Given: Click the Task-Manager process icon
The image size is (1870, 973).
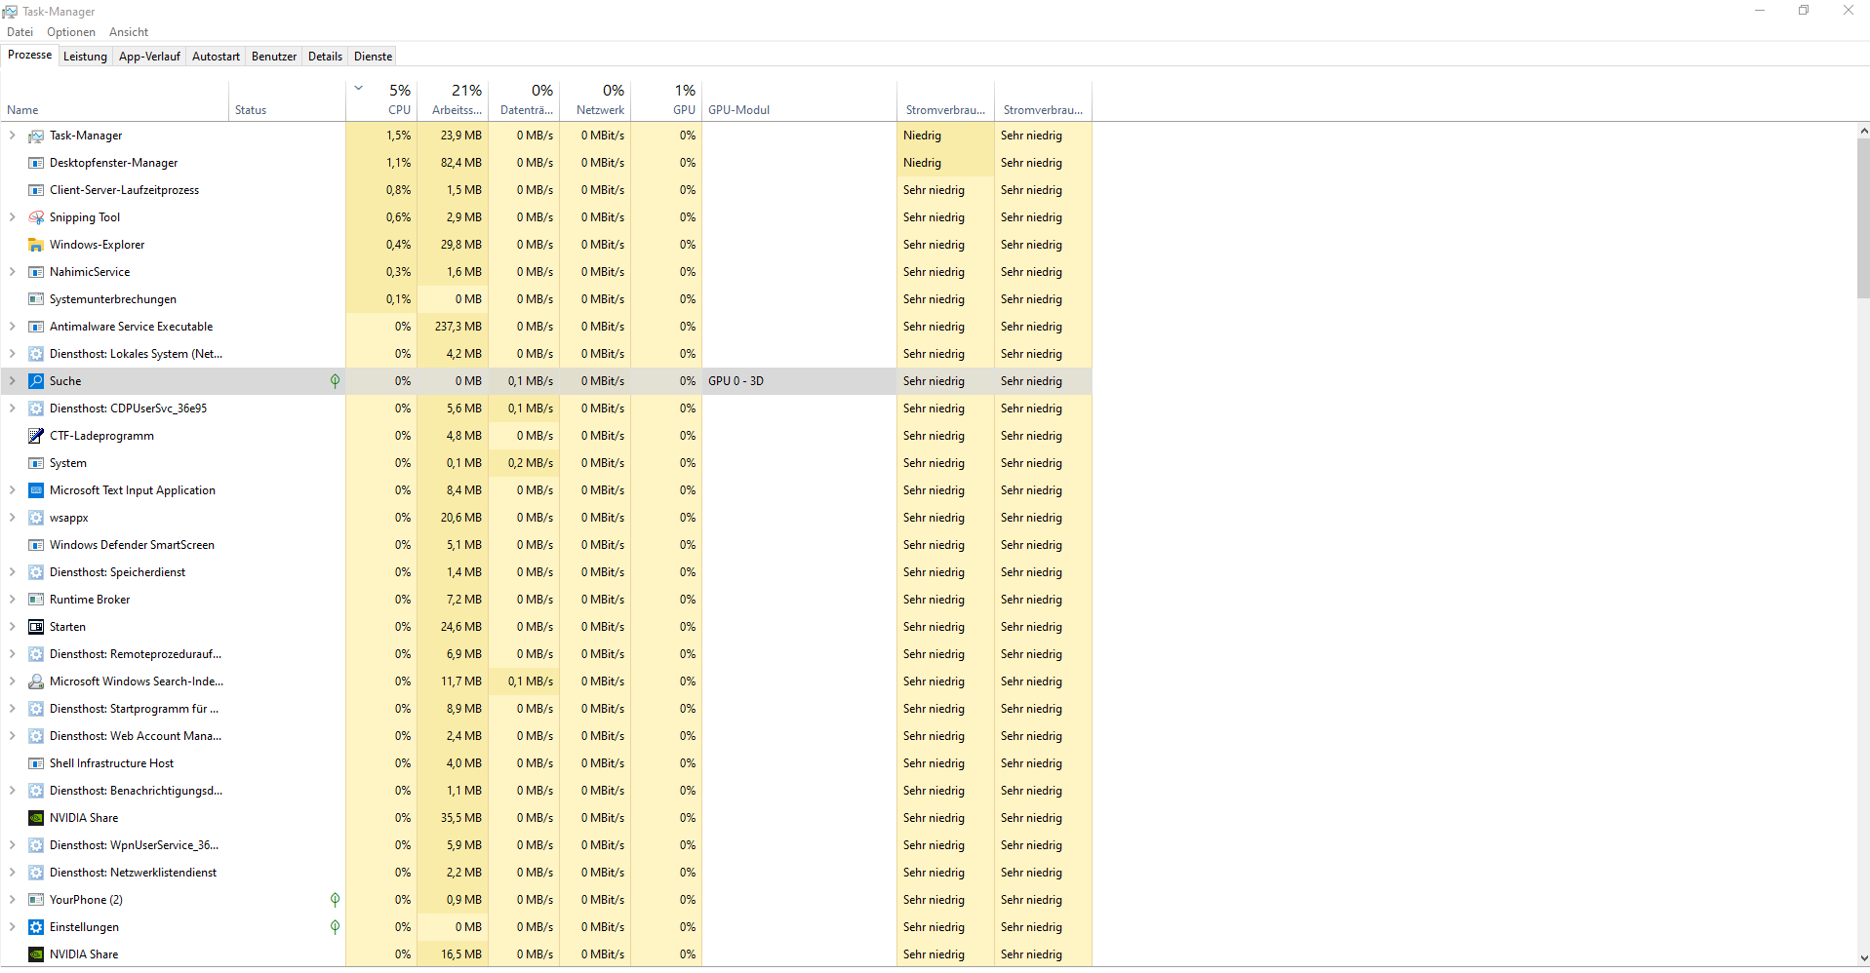Looking at the screenshot, I should [36, 136].
